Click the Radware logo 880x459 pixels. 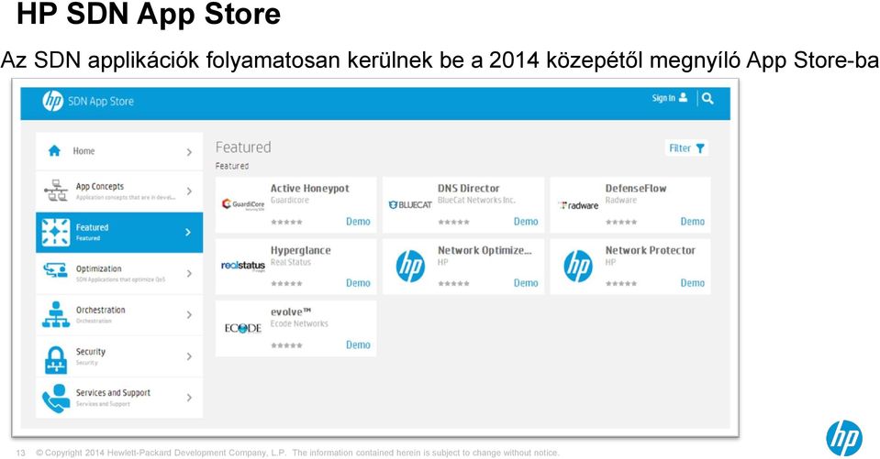pyautogui.click(x=579, y=206)
